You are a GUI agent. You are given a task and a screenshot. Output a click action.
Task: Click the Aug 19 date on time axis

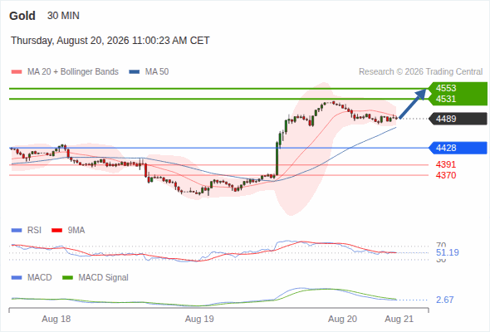pyautogui.click(x=199, y=319)
